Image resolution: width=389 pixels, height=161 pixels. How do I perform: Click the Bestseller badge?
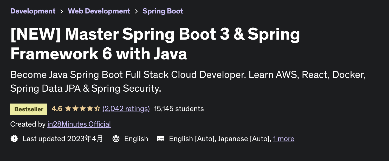tap(29, 109)
